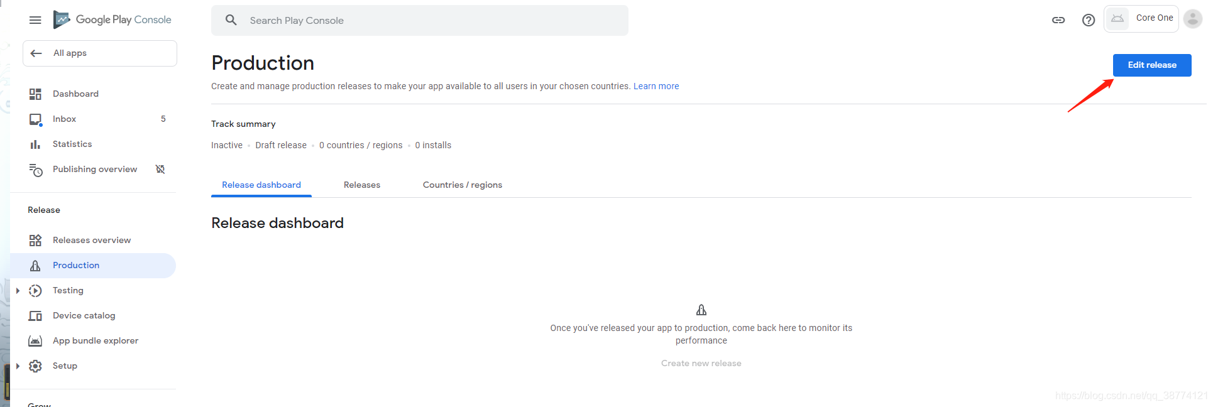Click the Inbox unread count 5
The height and width of the screenshot is (407, 1213).
pyautogui.click(x=163, y=119)
